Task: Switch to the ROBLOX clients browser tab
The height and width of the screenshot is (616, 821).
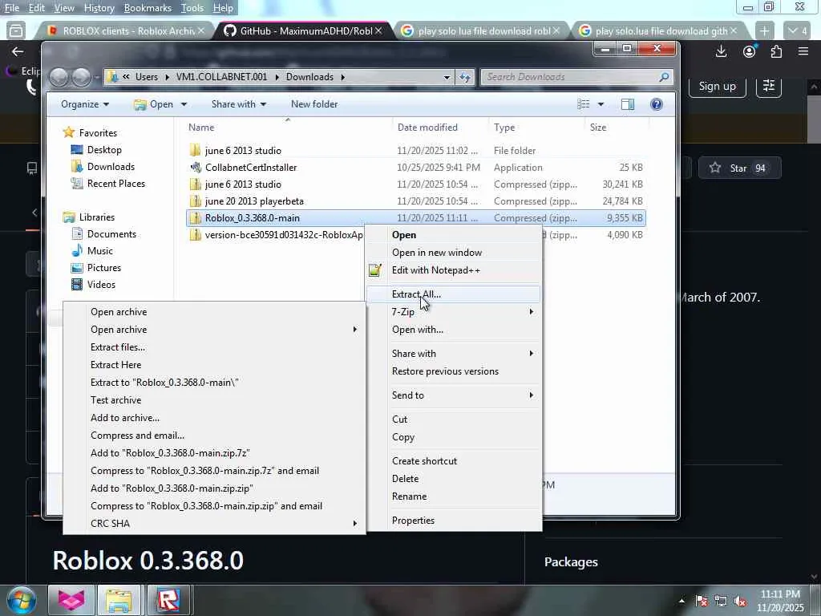Action: pyautogui.click(x=127, y=31)
